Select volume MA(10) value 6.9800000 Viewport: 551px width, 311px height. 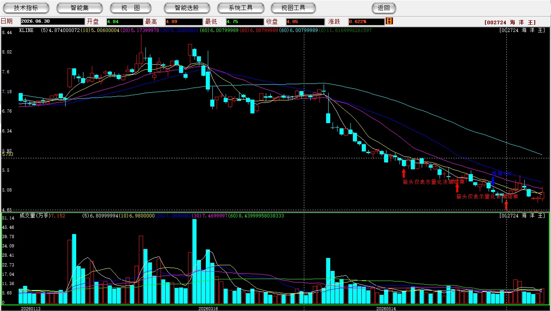tap(141, 216)
